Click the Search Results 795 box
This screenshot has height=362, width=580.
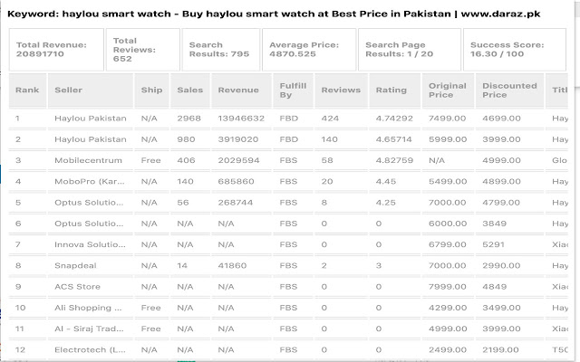(x=221, y=50)
